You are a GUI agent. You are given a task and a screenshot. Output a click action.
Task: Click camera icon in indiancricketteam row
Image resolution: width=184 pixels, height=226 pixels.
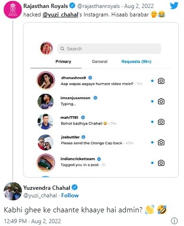[161, 163]
